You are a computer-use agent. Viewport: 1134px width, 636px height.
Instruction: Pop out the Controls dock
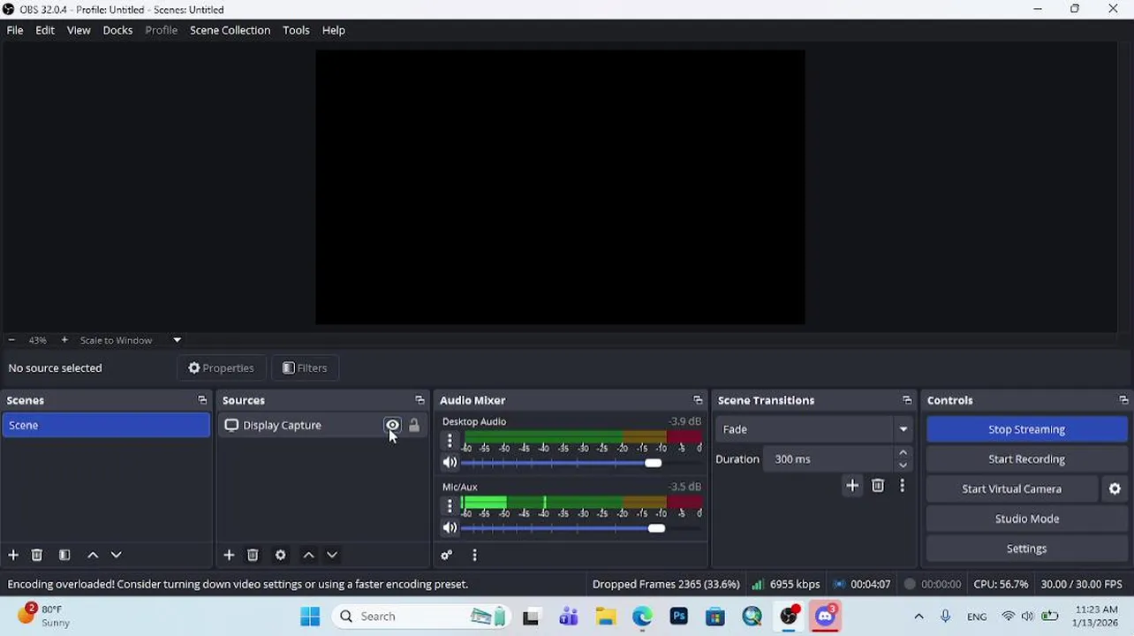click(1123, 400)
